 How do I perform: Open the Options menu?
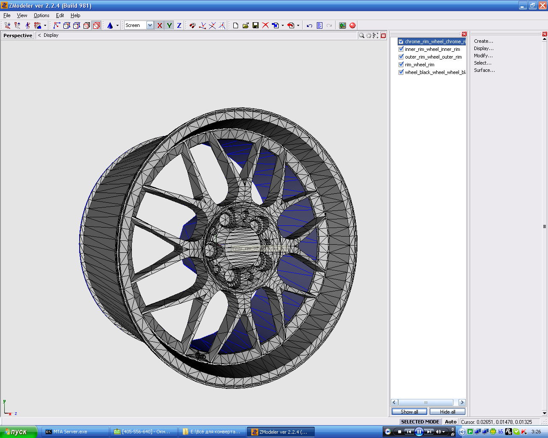(x=42, y=15)
